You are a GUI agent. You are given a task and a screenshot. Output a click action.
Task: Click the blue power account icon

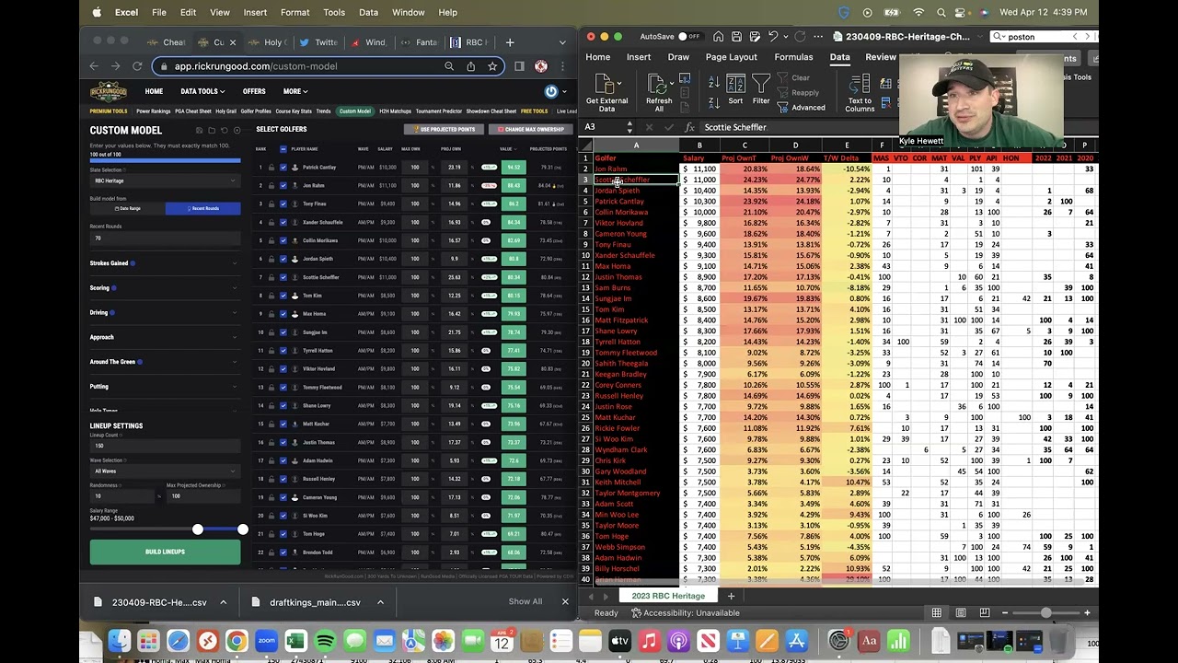(550, 91)
